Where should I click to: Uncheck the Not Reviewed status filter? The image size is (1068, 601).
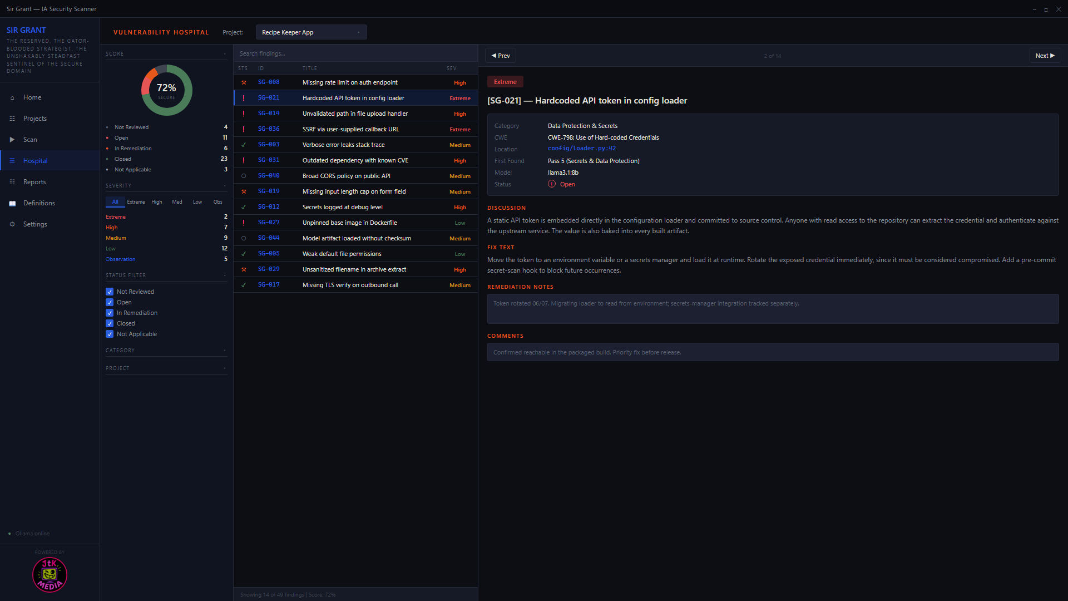(110, 292)
